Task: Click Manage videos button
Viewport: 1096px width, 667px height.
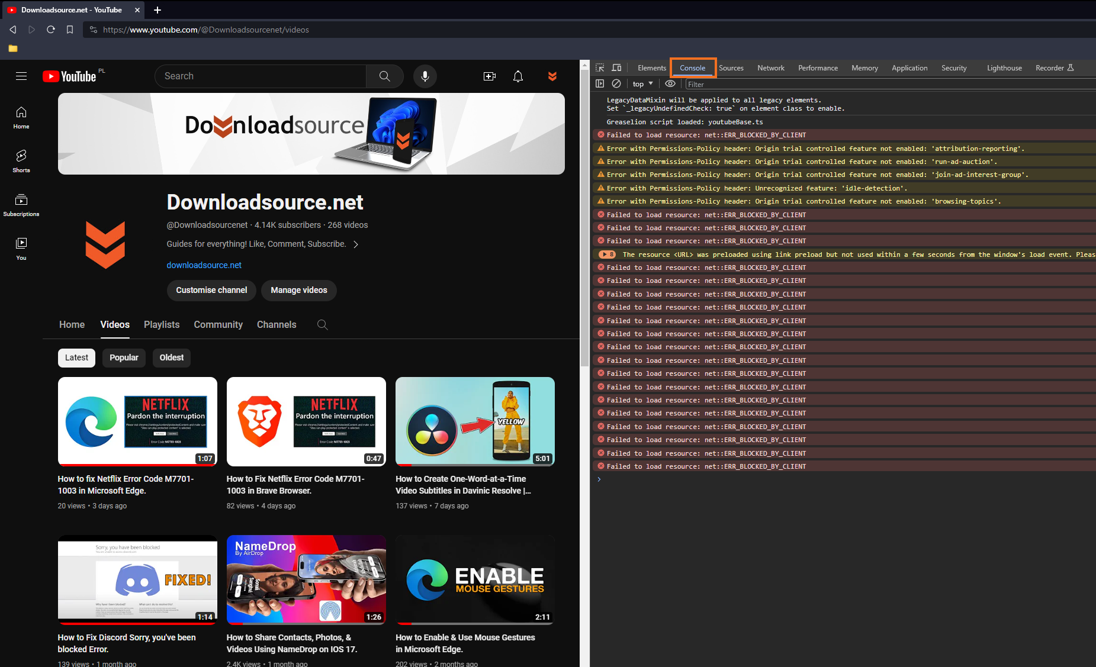Action: [x=299, y=290]
